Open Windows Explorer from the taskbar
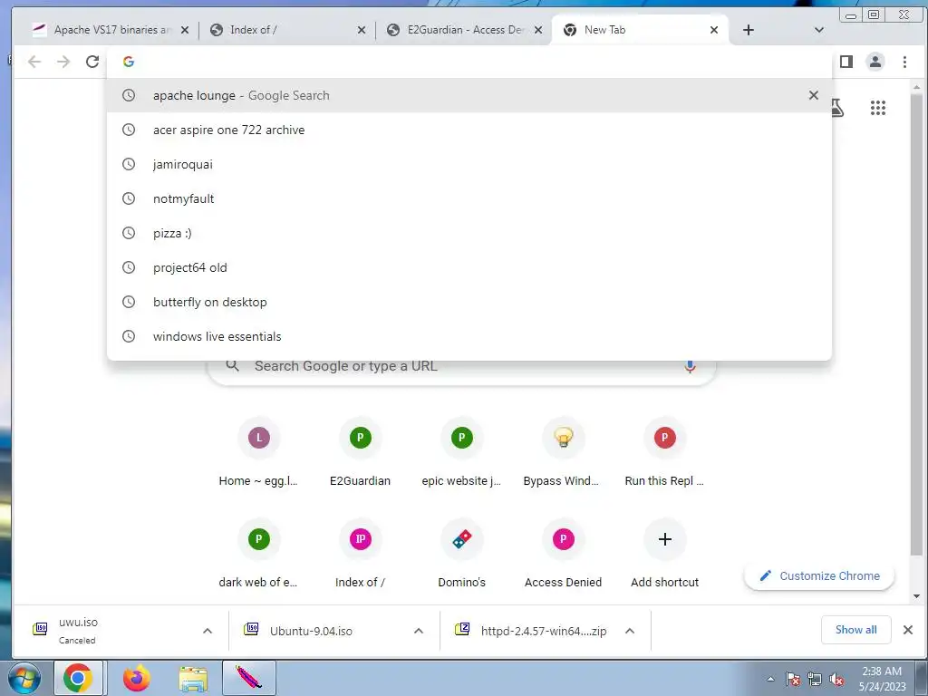 193,678
